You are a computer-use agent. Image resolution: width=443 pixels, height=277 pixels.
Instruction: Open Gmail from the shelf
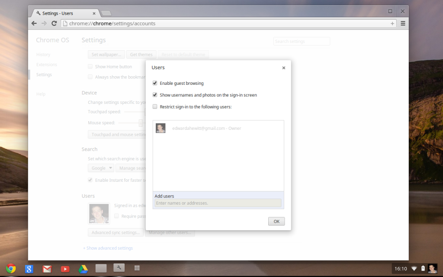(x=47, y=268)
